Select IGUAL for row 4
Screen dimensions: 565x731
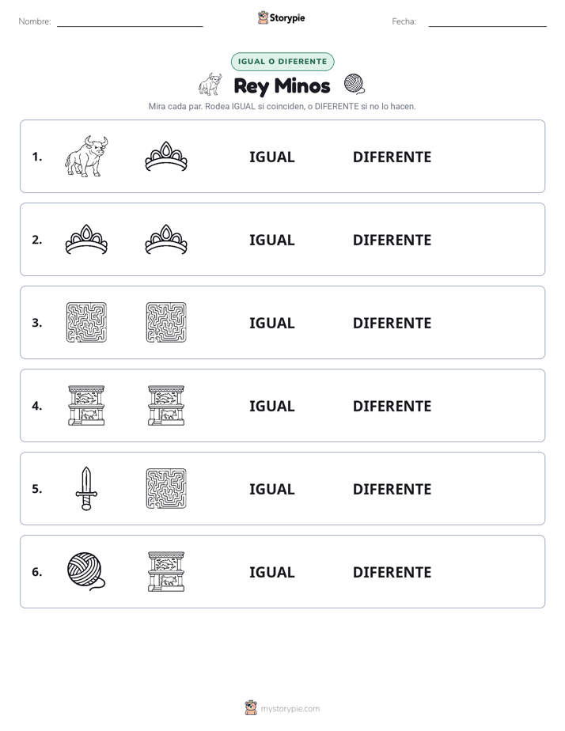tap(271, 406)
